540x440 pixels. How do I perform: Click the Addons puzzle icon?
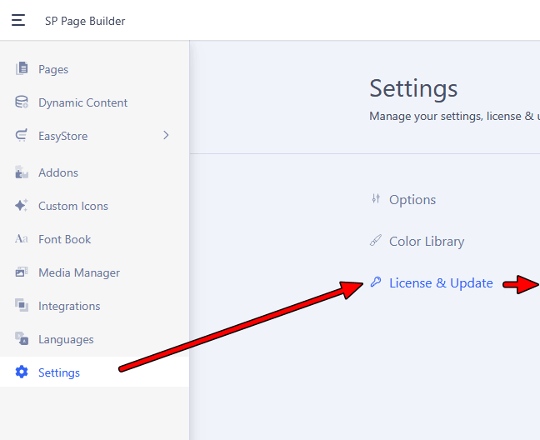pos(22,172)
